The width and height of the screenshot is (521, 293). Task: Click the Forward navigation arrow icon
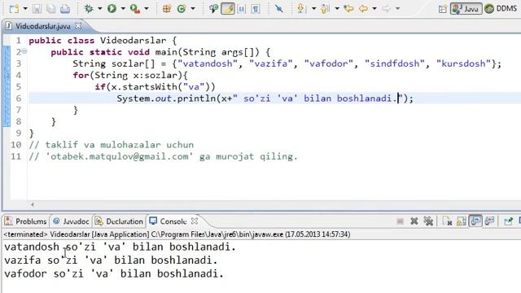[386, 8]
